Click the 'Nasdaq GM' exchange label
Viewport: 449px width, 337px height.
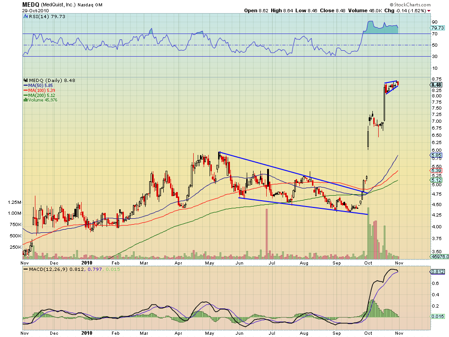click(90, 5)
